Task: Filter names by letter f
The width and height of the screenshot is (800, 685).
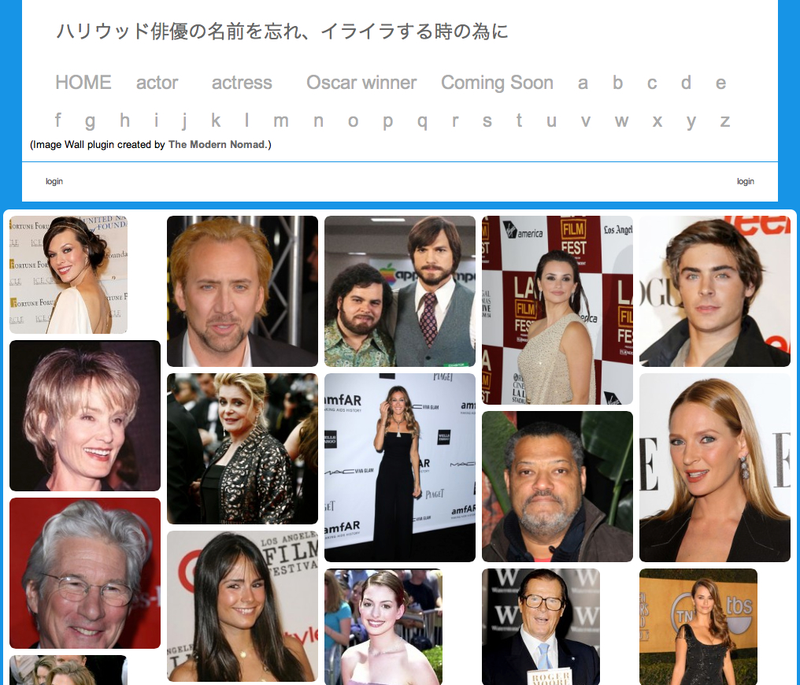Action: coord(57,120)
